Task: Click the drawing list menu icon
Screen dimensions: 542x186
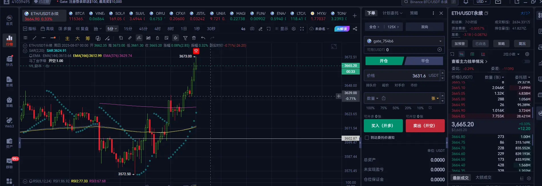Action: pos(25,38)
